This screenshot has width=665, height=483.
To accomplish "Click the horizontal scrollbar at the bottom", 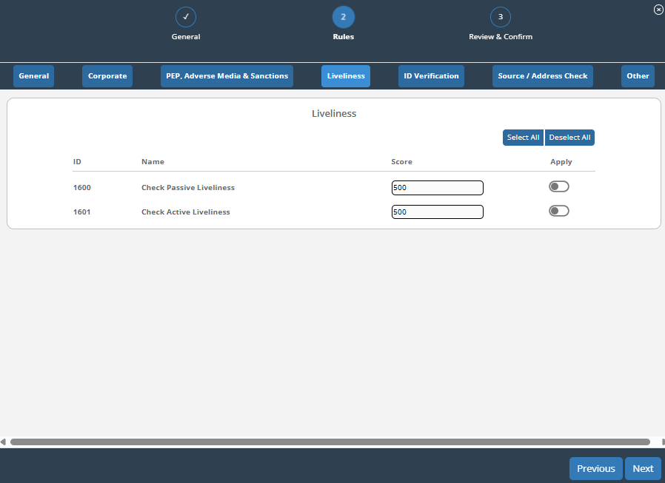I will click(x=330, y=442).
